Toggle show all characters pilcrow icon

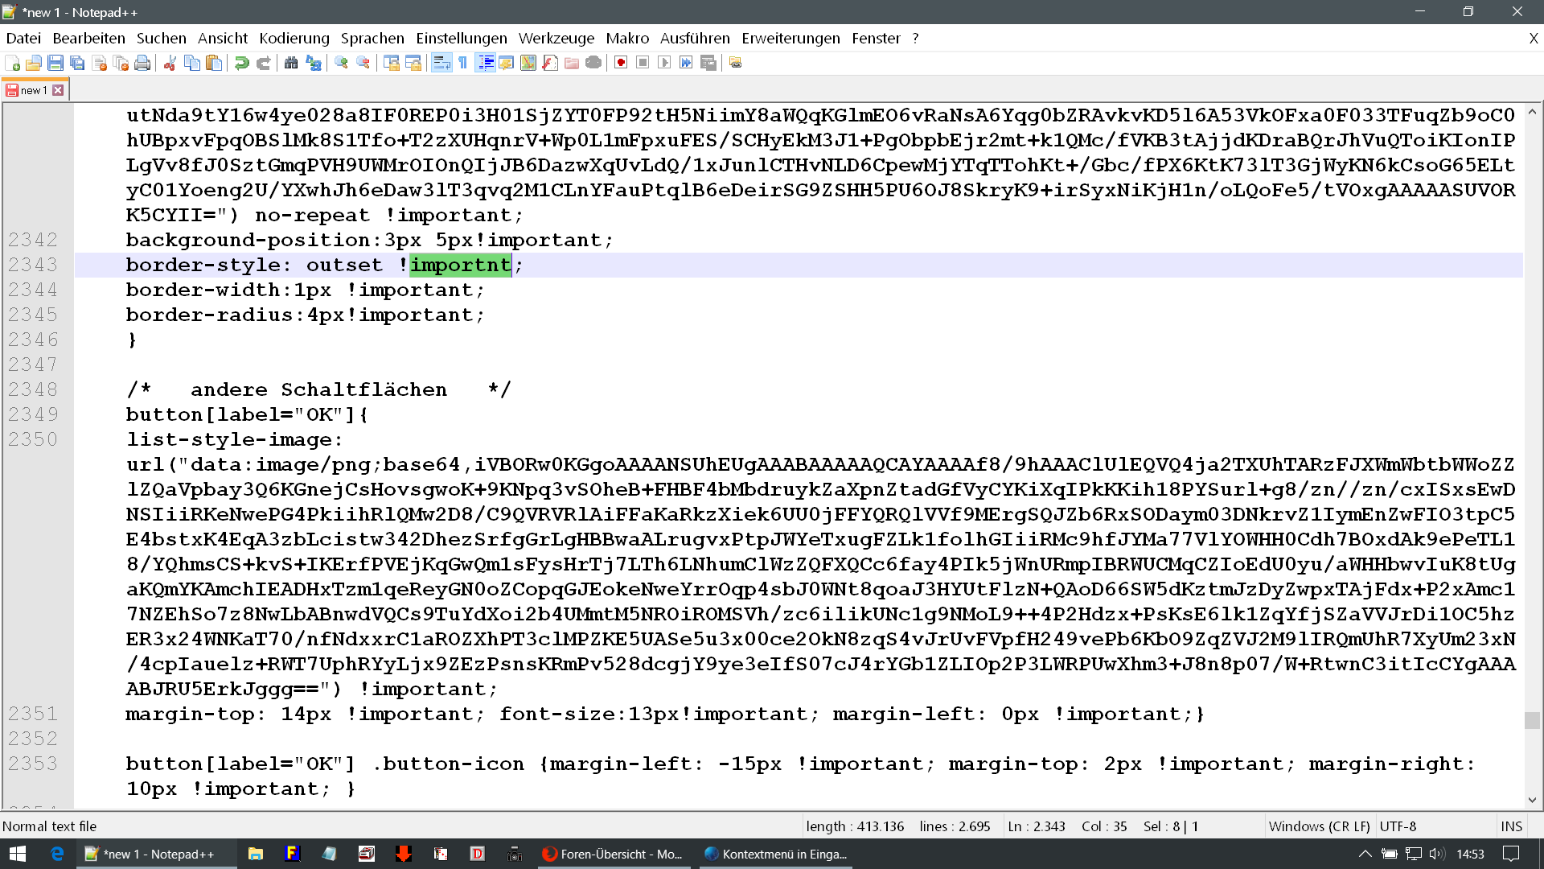tap(463, 63)
